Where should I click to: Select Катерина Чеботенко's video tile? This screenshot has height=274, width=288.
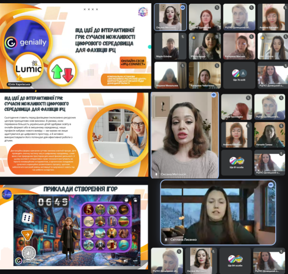pyautogui.click(x=204, y=75)
